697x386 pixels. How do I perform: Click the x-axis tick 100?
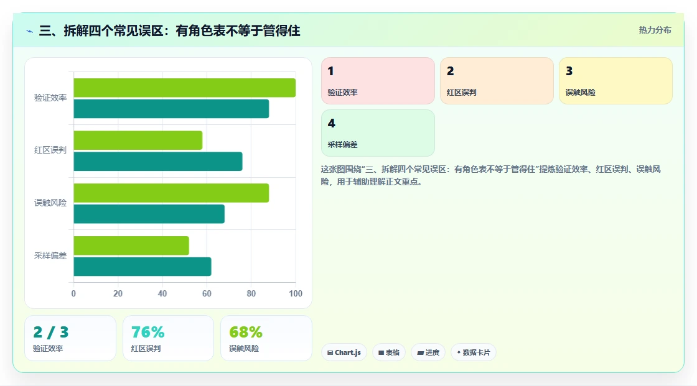point(296,293)
